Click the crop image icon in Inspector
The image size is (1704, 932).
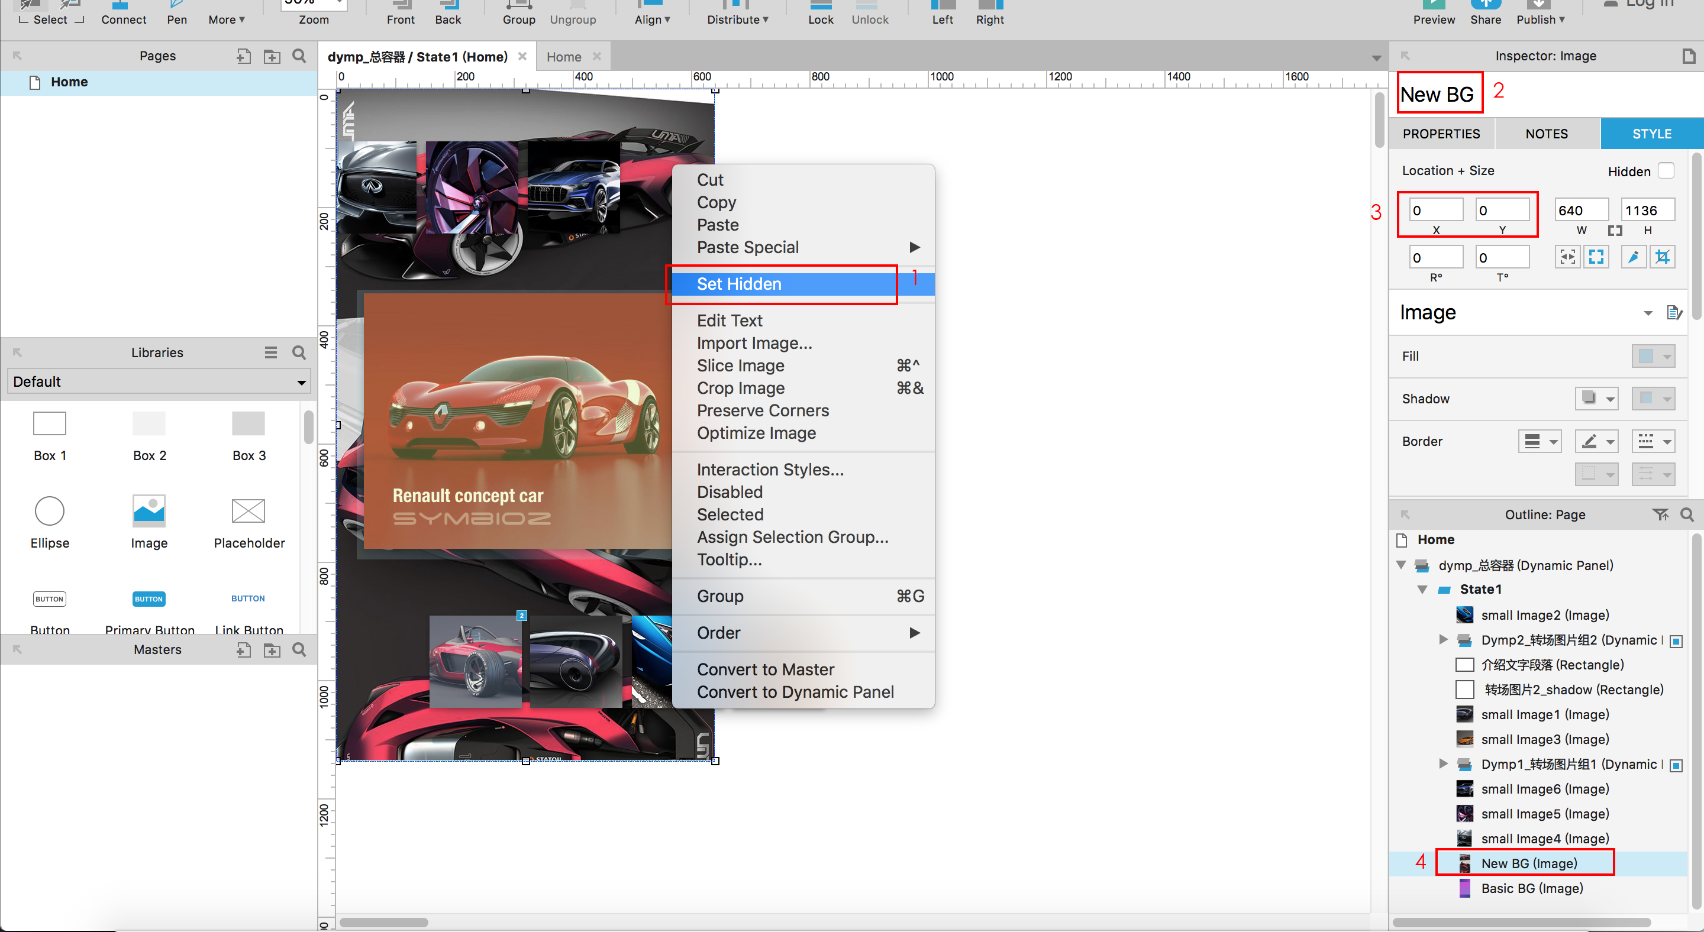(1663, 257)
